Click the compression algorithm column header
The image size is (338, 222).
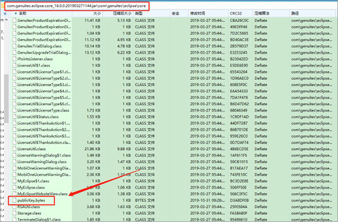point(262,14)
